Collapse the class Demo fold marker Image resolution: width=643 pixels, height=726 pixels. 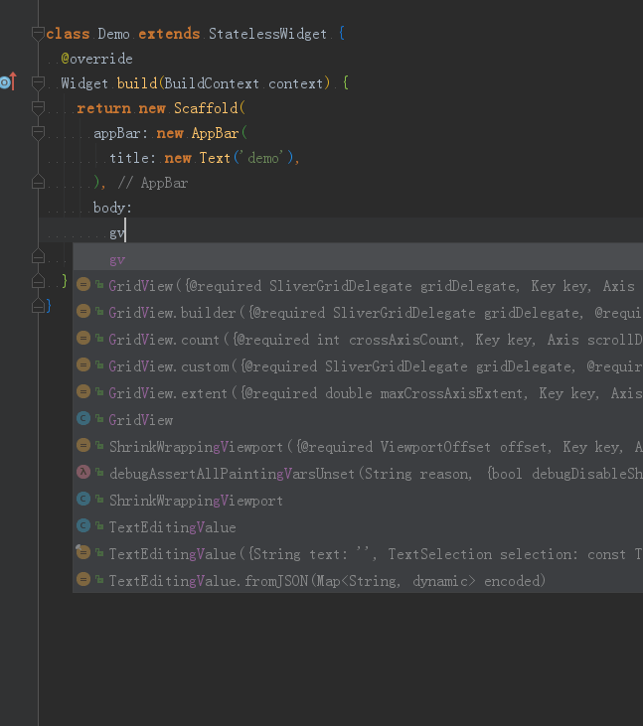coord(38,34)
